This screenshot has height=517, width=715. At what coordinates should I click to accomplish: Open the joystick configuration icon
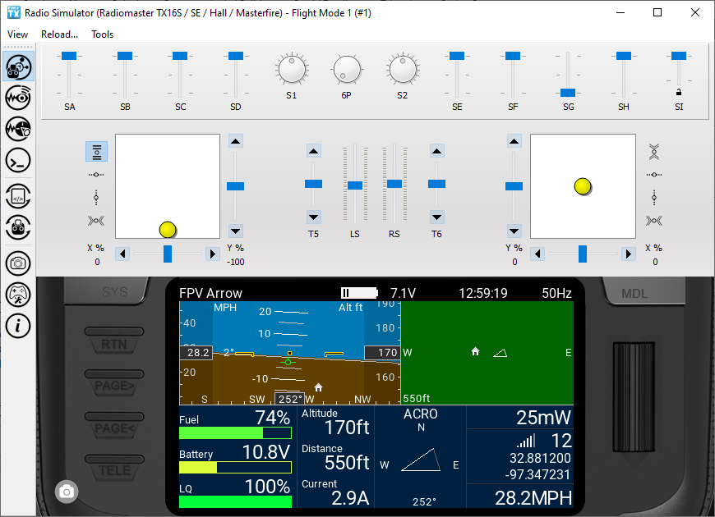click(x=18, y=295)
